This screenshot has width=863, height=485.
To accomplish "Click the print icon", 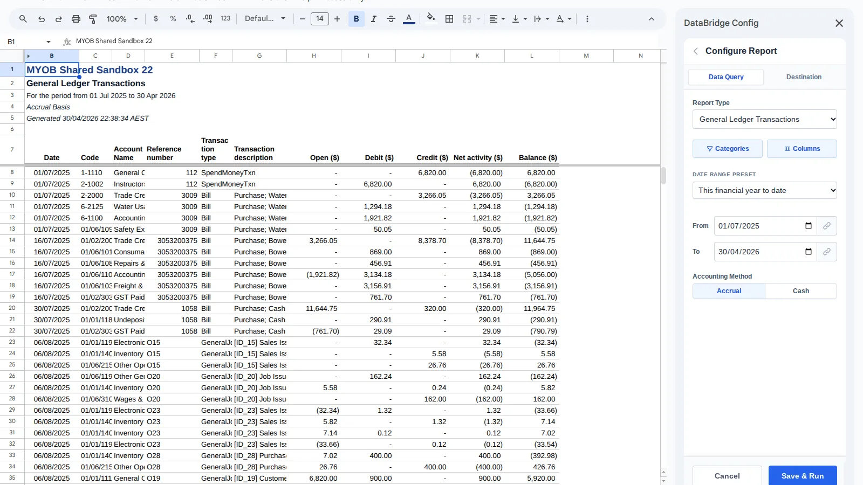I will 76,19.
